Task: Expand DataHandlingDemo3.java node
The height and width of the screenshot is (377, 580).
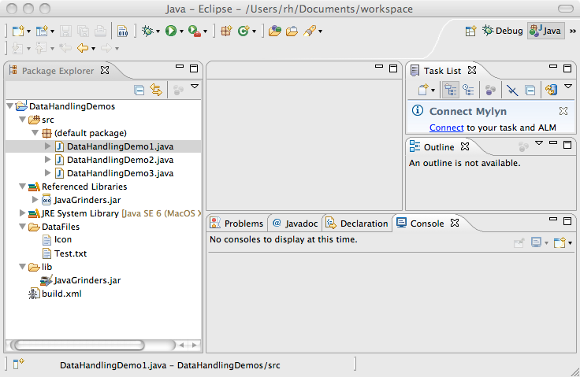Action: (47, 172)
